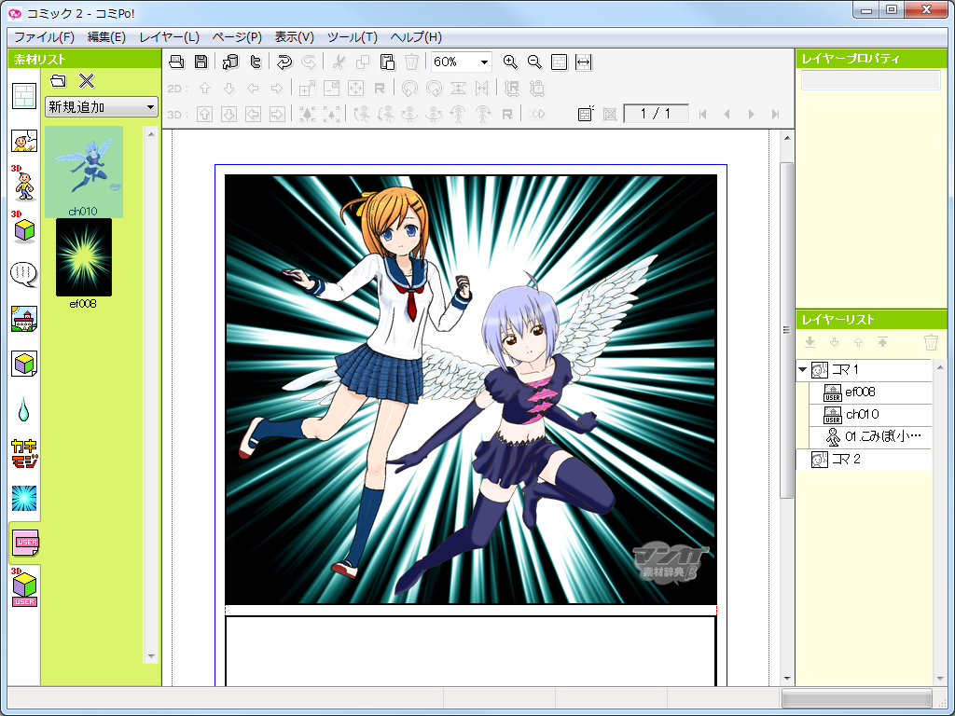The width and height of the screenshot is (955, 716).
Task: Post to Twitter with the bird icon
Action: (x=256, y=62)
